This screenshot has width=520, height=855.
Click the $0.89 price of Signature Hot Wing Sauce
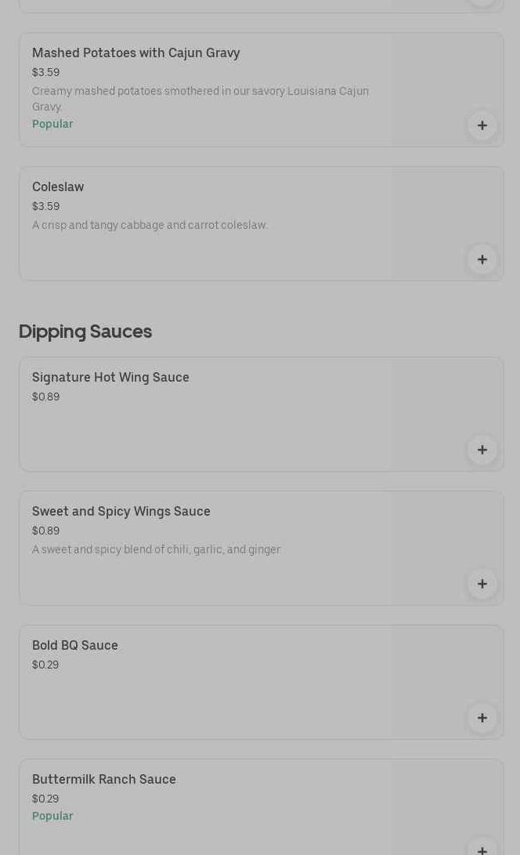coord(46,397)
